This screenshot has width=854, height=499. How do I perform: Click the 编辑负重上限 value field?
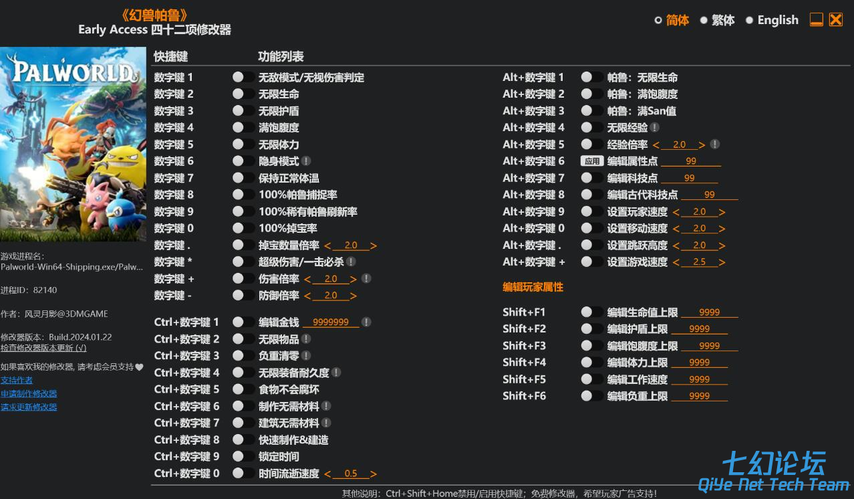(700, 396)
